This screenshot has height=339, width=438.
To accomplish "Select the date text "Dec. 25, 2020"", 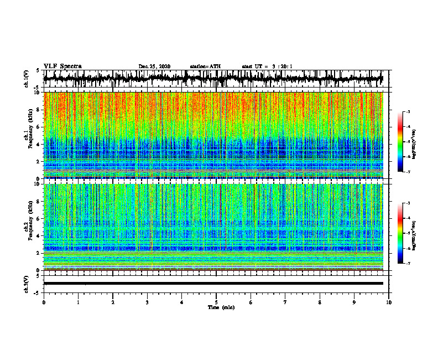I will point(154,66).
